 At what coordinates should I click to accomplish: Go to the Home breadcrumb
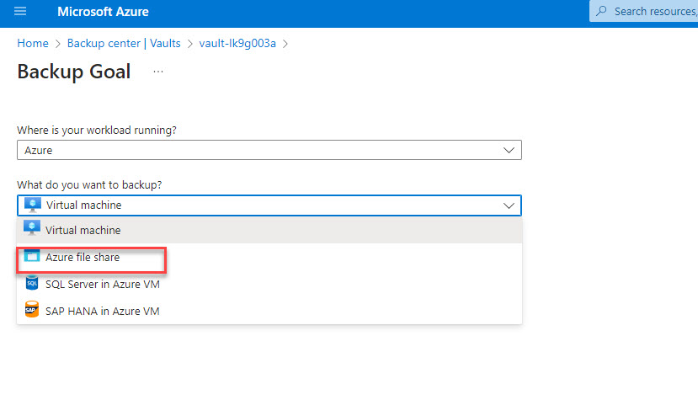click(x=32, y=43)
